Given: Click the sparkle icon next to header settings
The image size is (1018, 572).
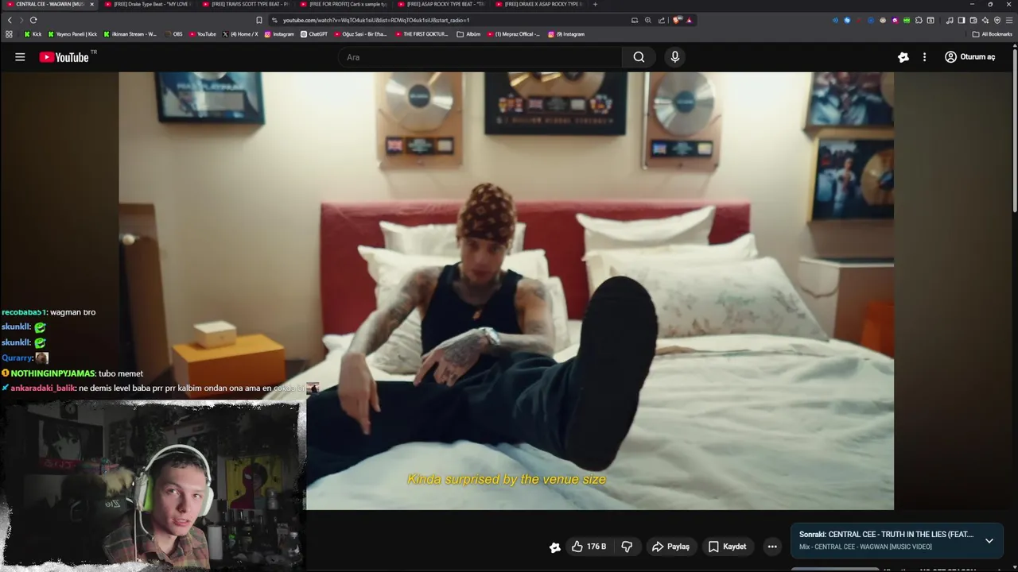Looking at the screenshot, I should point(903,57).
